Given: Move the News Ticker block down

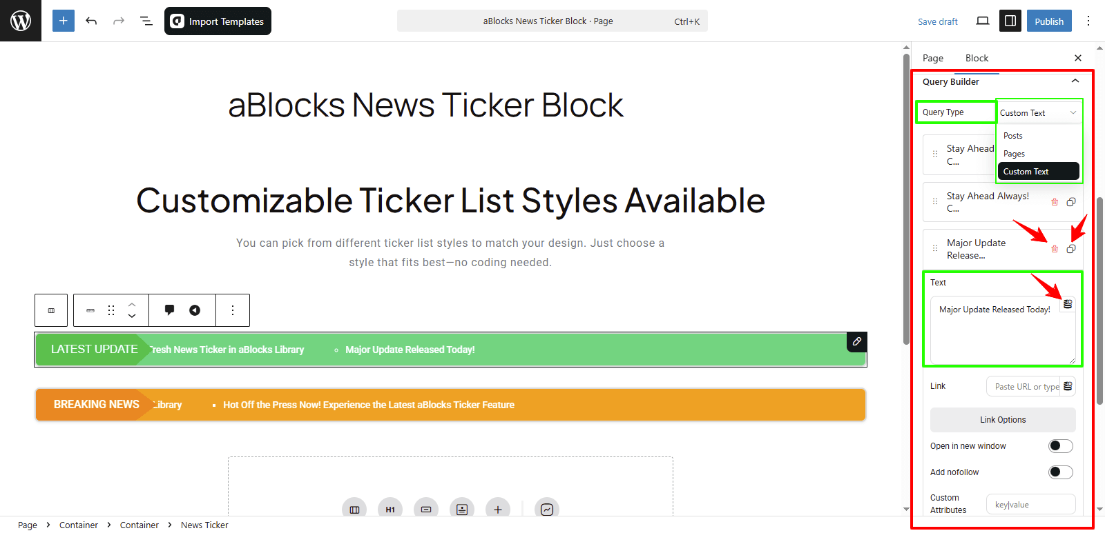Looking at the screenshot, I should (132, 316).
